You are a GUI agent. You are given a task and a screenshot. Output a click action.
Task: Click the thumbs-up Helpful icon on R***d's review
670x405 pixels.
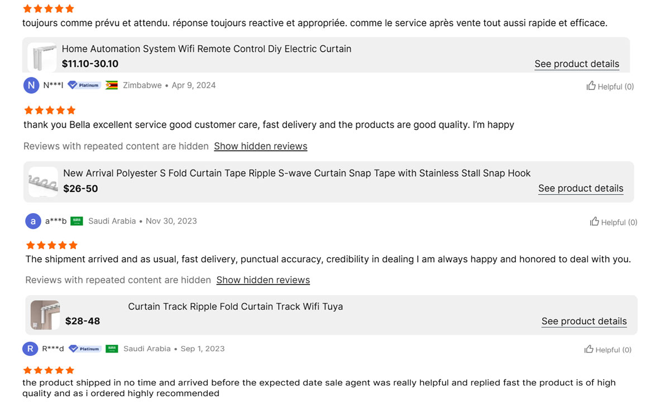click(589, 349)
